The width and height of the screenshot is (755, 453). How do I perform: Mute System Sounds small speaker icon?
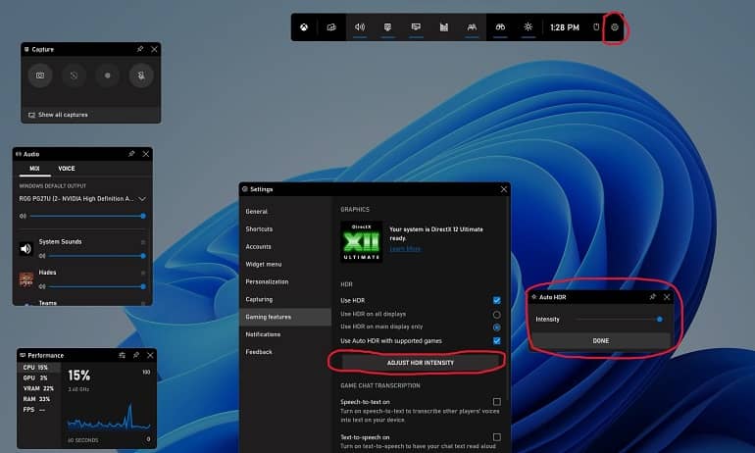[42, 256]
